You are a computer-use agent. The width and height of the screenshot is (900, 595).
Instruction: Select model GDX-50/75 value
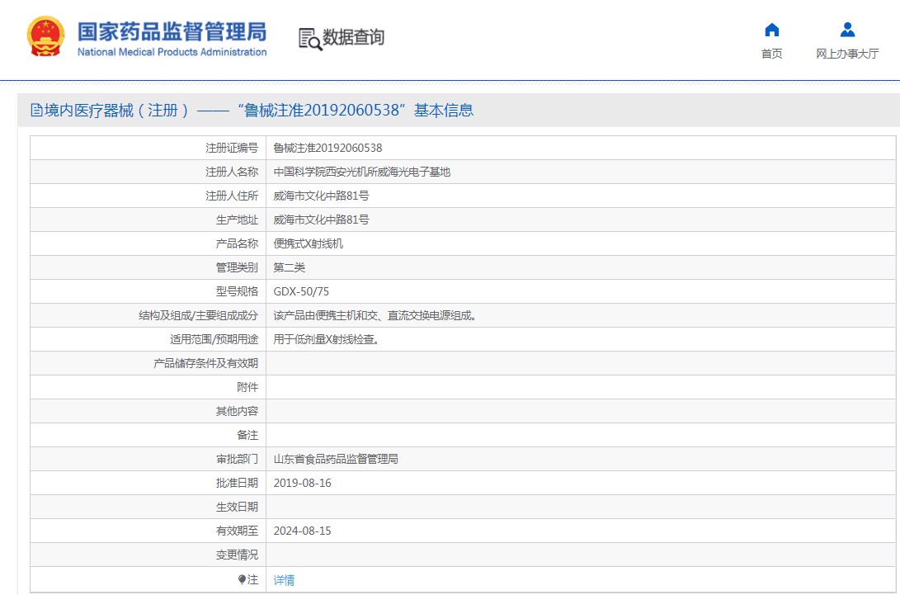click(301, 292)
